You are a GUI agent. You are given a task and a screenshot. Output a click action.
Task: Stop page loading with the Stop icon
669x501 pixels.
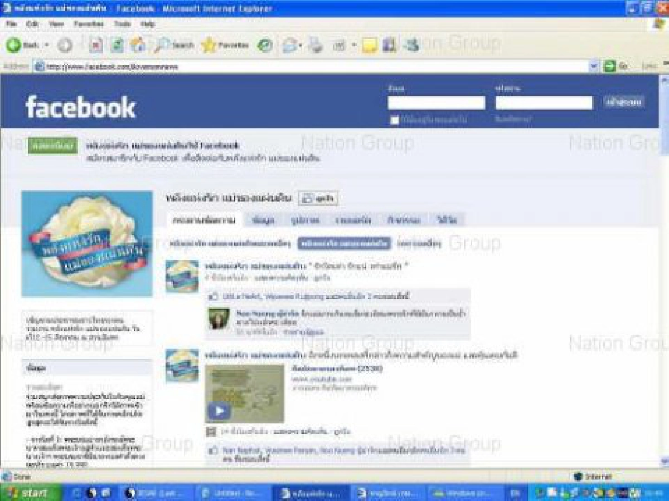96,46
